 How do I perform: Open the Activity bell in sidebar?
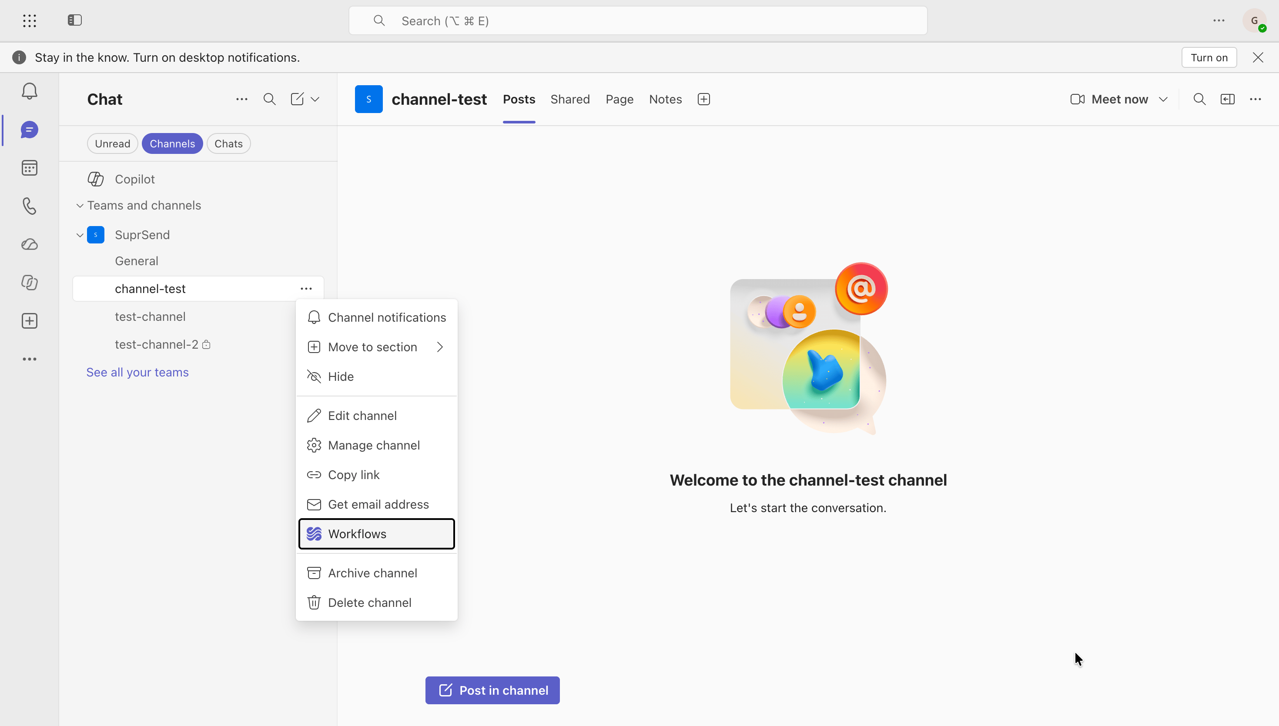pyautogui.click(x=30, y=91)
